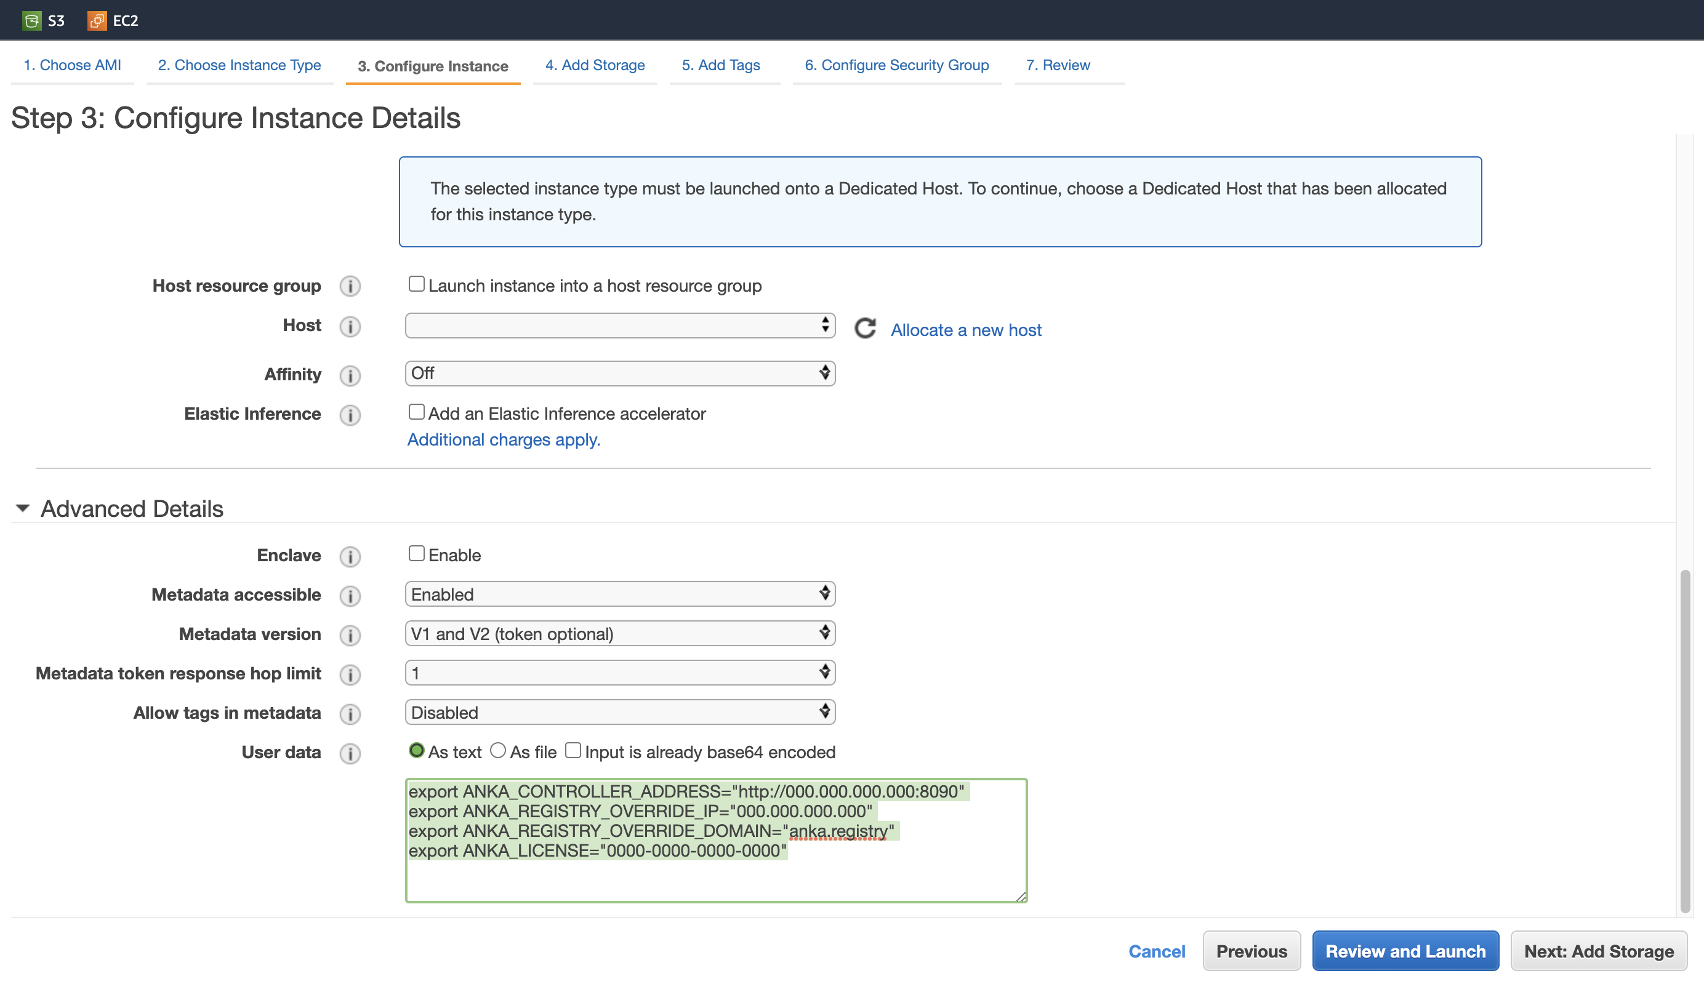Click Allocate a new host link
Screen dimensions: 1704x992
[x=966, y=330]
